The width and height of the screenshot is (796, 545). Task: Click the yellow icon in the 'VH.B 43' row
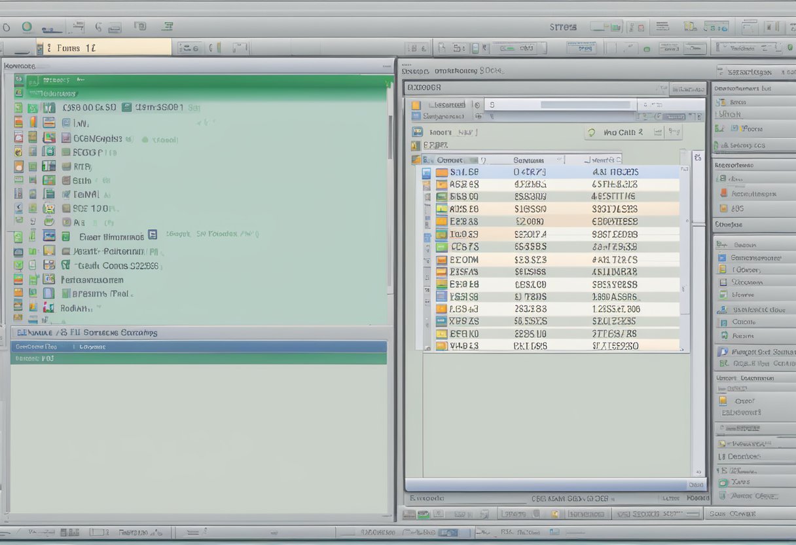point(442,346)
